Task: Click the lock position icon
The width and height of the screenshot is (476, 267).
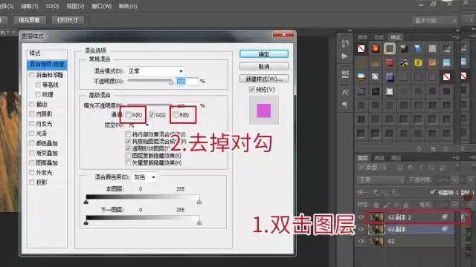Action: [x=396, y=205]
